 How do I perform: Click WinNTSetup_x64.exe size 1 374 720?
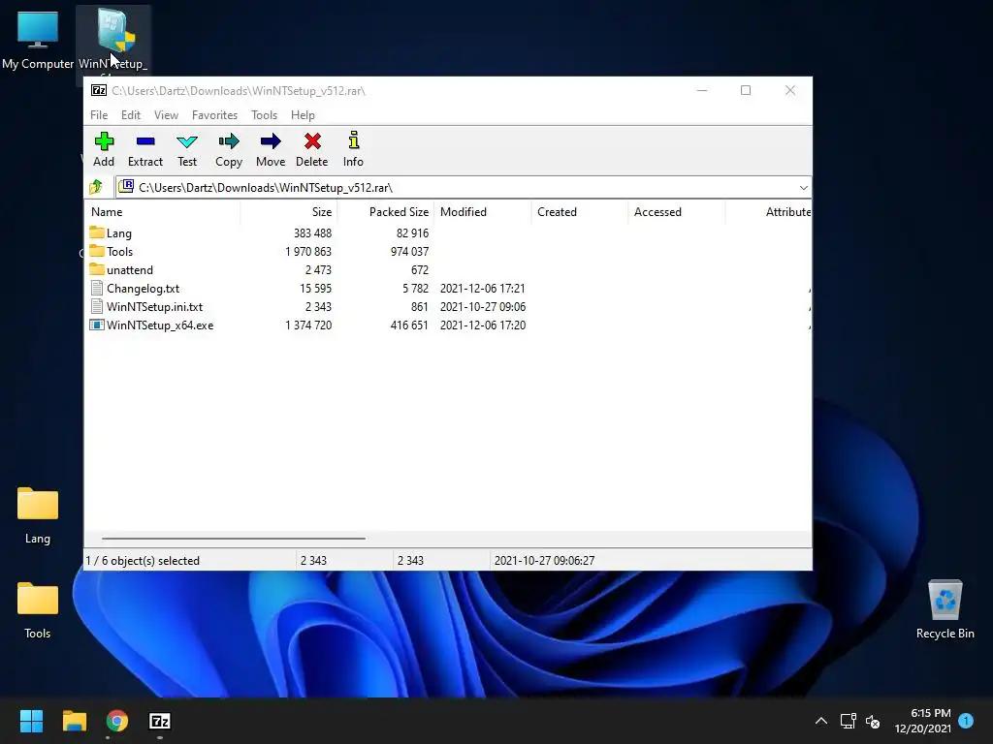pyautogui.click(x=308, y=325)
